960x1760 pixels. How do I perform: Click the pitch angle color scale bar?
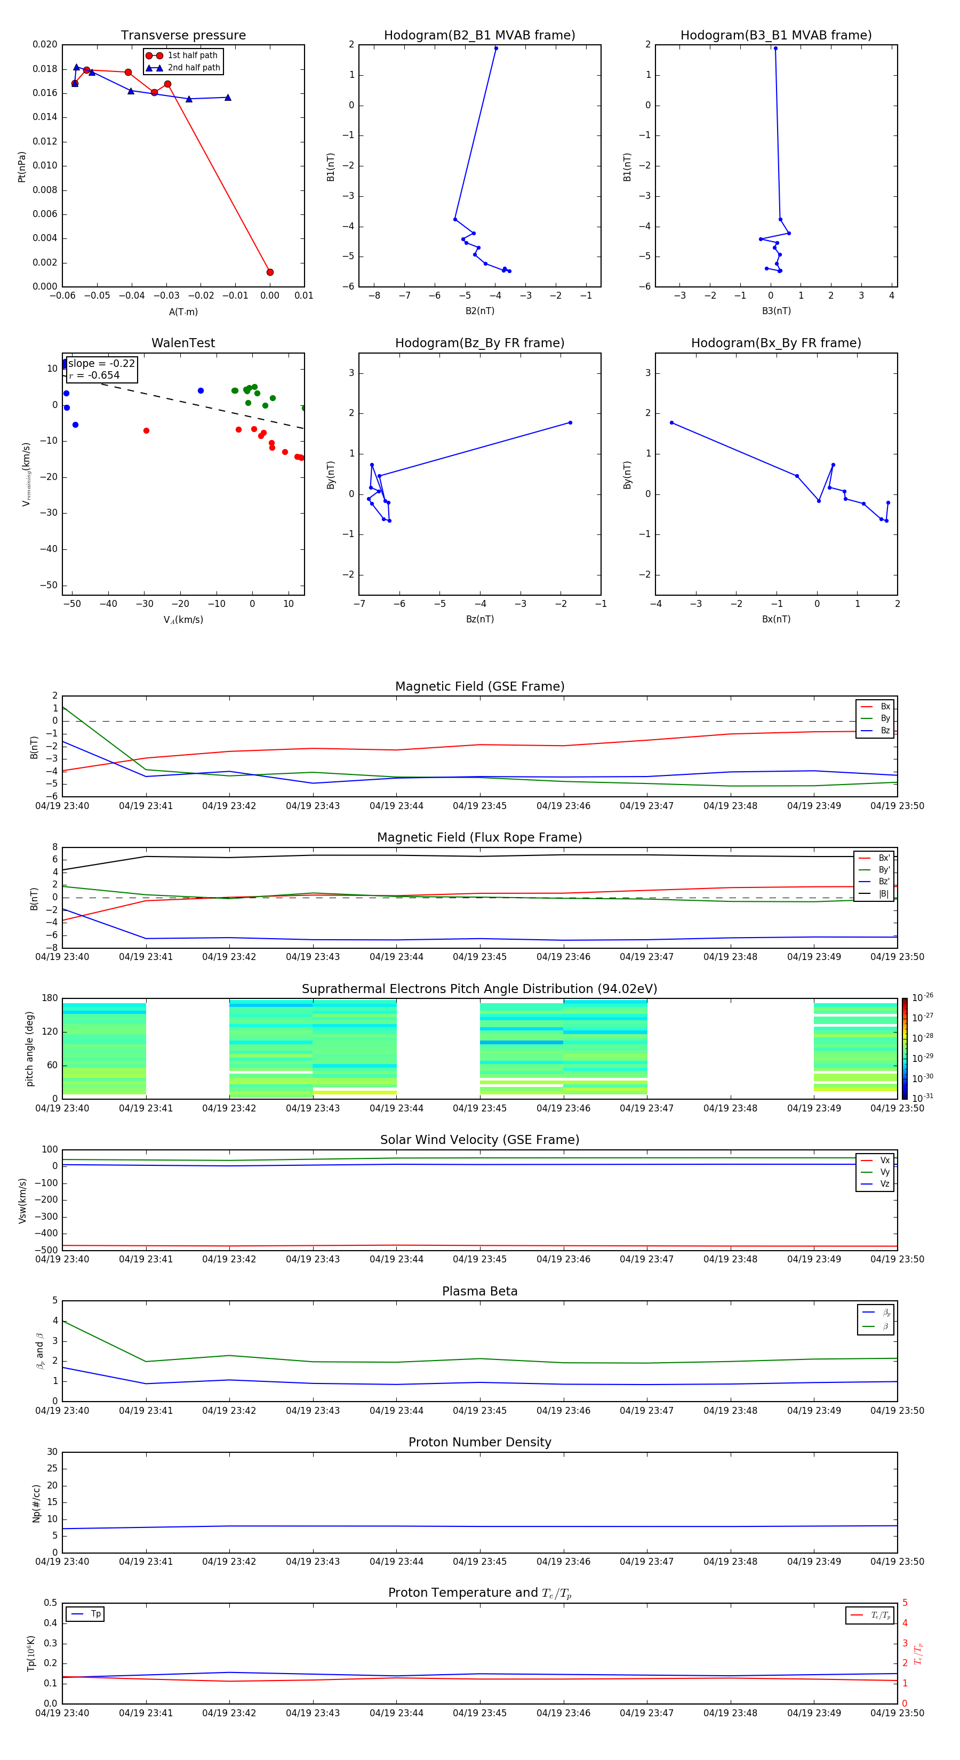click(x=904, y=1048)
